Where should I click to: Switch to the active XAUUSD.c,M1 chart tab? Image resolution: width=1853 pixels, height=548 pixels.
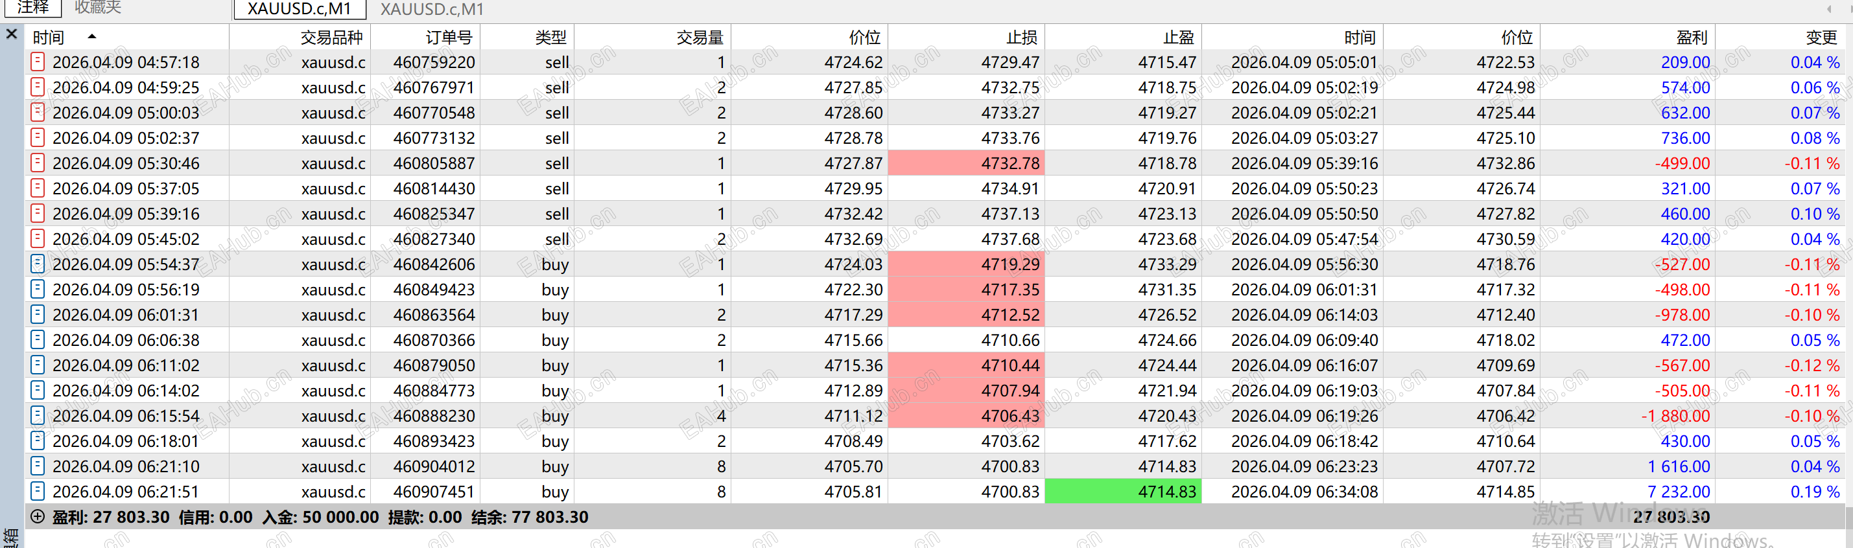[x=300, y=9]
